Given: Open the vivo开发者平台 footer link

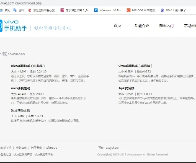Looking at the screenshot, I should pyautogui.click(x=44, y=155).
